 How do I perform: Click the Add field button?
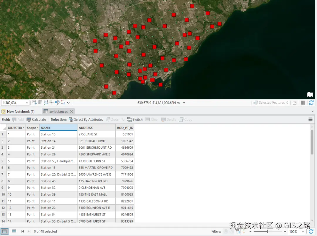tap(18, 120)
